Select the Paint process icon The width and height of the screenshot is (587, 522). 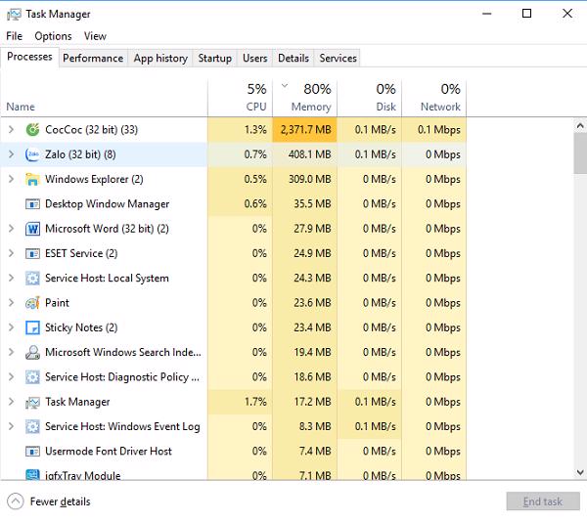[x=32, y=303]
